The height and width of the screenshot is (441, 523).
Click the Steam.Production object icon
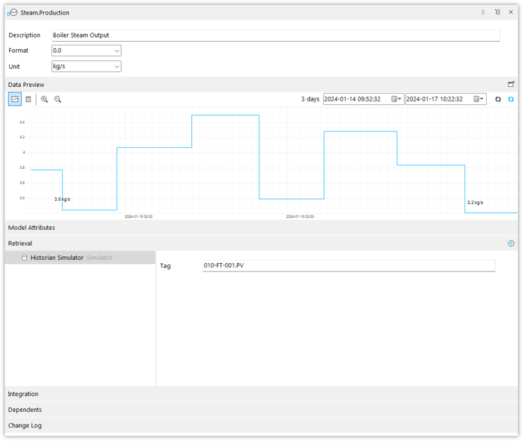pos(13,13)
